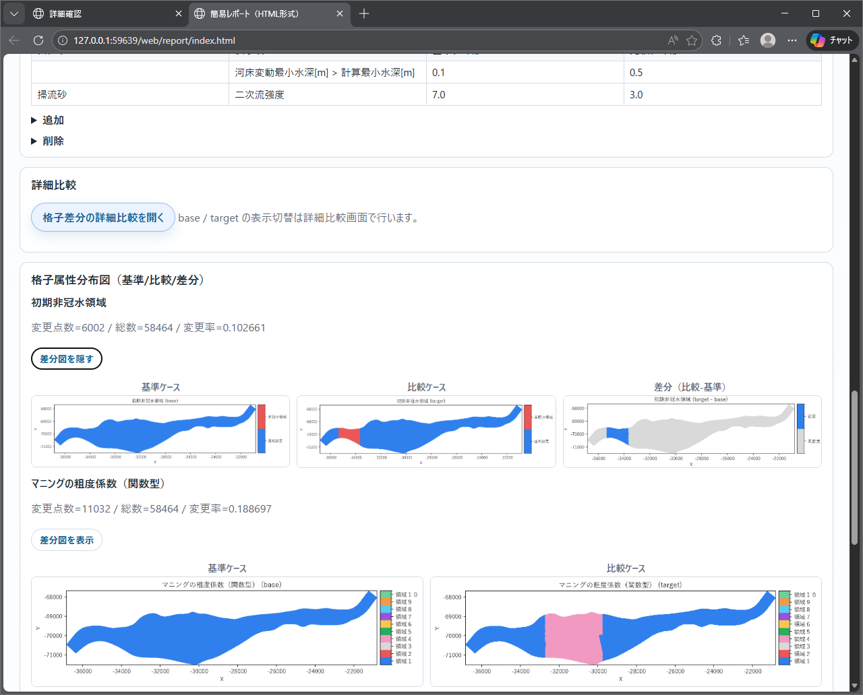This screenshot has height=695, width=863.
Task: Click the user profile avatar icon
Action: (x=768, y=40)
